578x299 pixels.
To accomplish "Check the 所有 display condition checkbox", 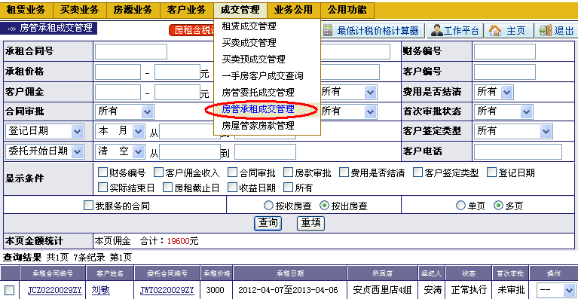I will point(289,188).
